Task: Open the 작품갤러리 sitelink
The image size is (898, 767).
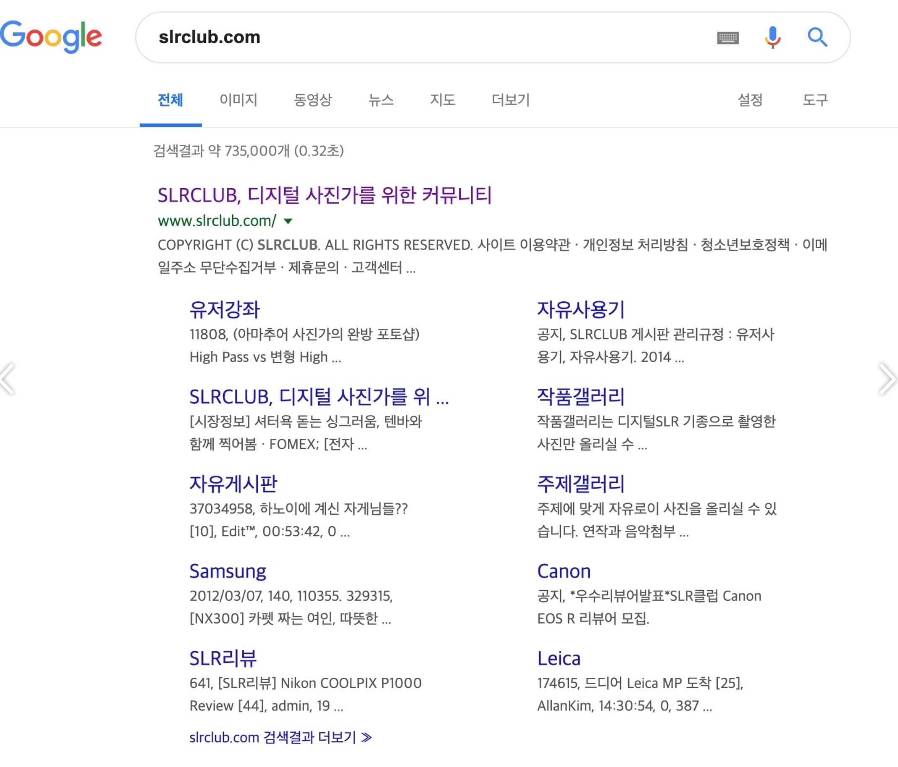Action: (581, 397)
